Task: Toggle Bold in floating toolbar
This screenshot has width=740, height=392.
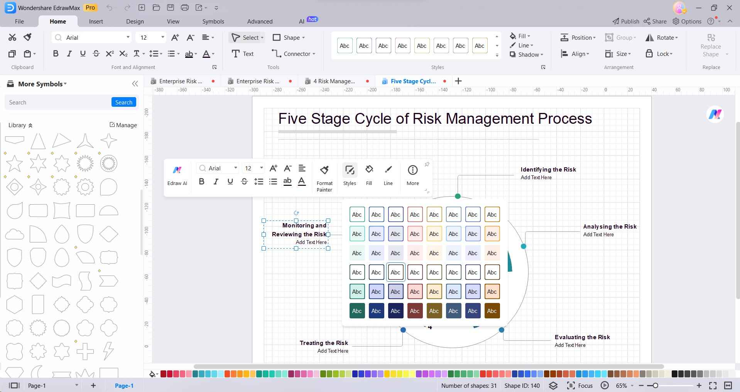Action: 201,182
